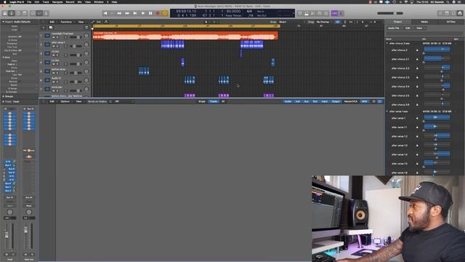Click the Pause transport button
Viewport: 465px width, 262px height.
[x=150, y=13]
